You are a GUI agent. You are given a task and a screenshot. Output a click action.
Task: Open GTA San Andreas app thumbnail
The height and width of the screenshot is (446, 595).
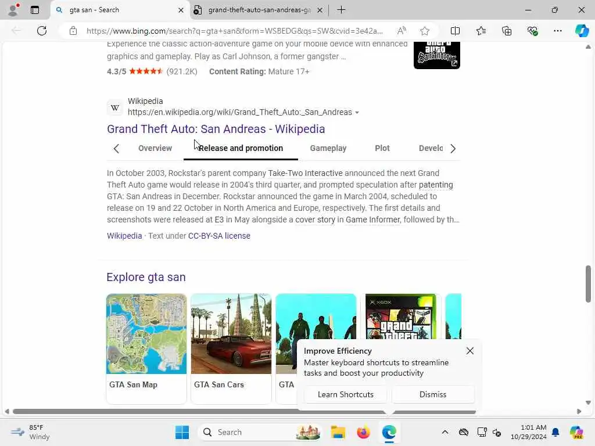point(437,55)
